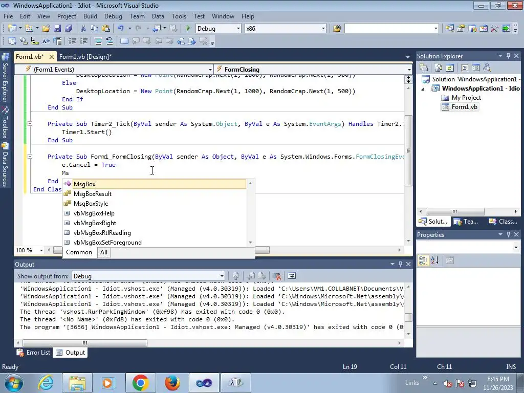Open the Debug menu

pyautogui.click(x=113, y=16)
